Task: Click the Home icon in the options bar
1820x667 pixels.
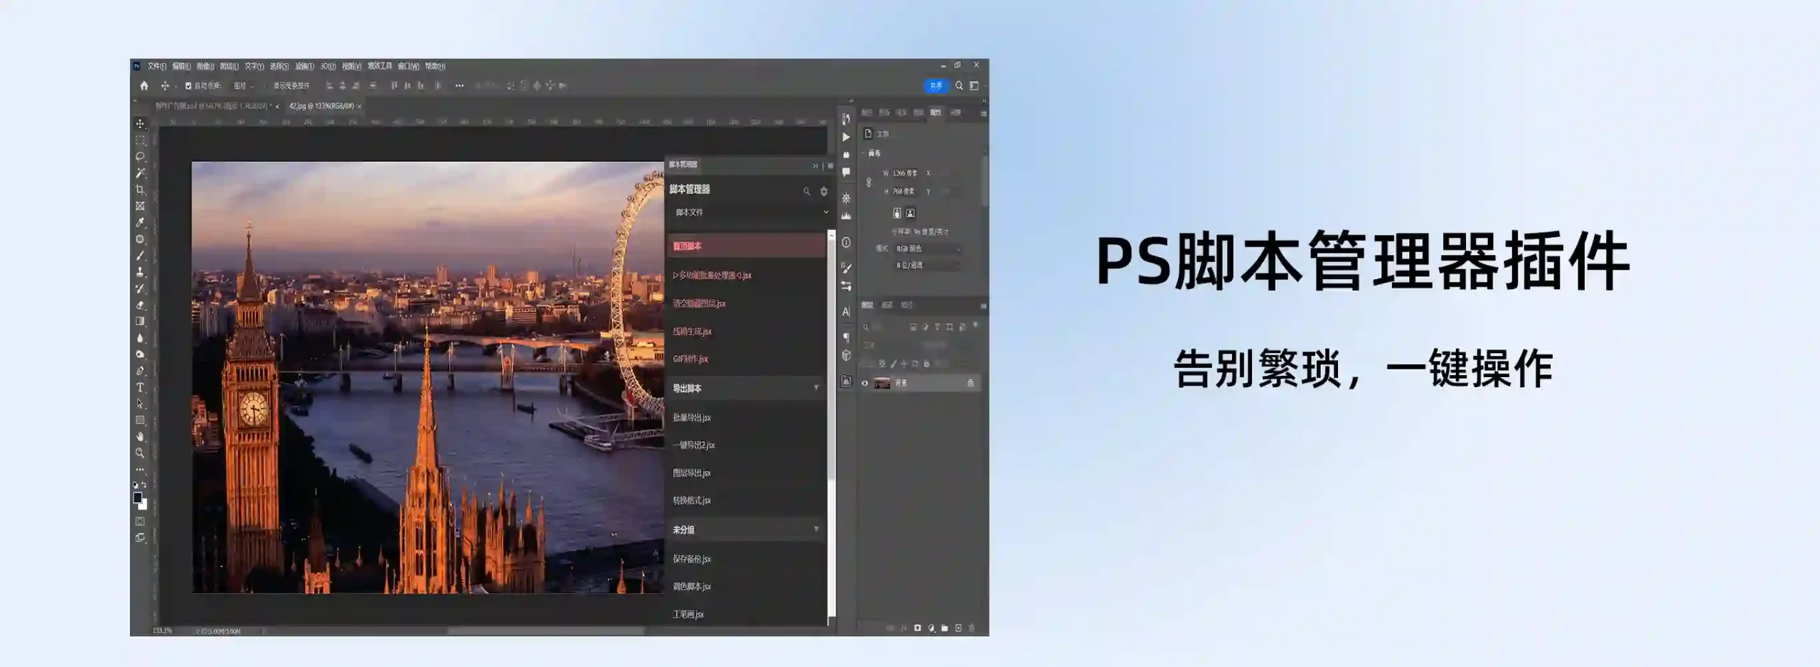Action: click(x=145, y=85)
